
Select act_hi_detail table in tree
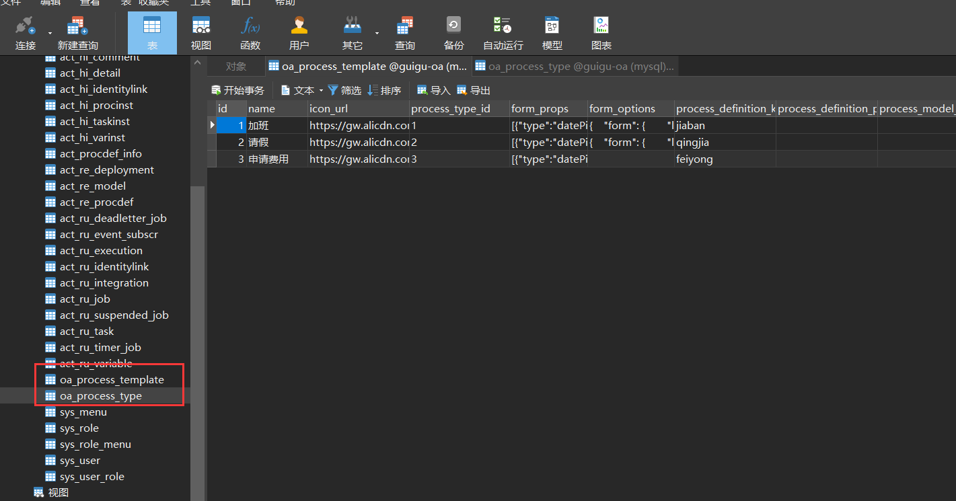coord(89,73)
